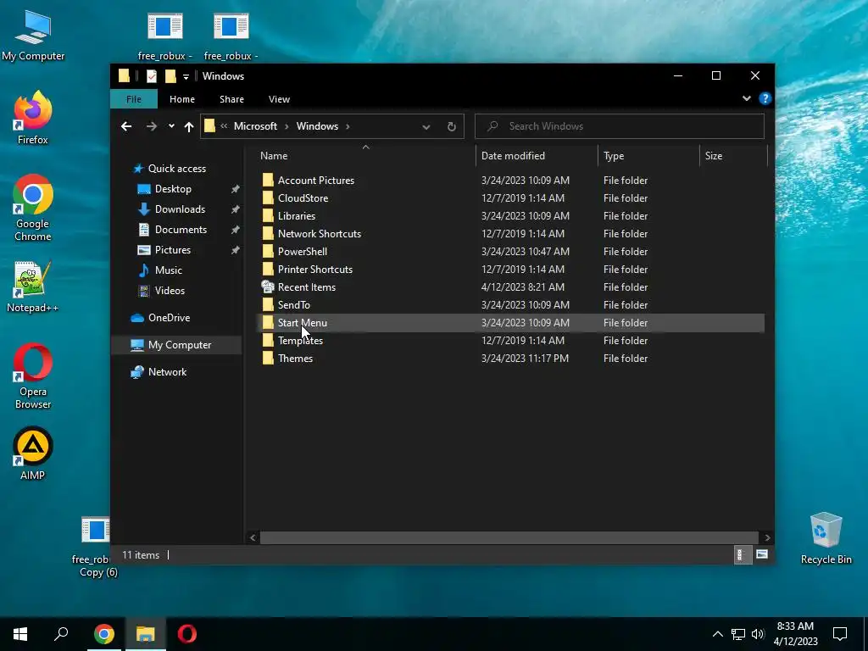This screenshot has width=868, height=651.
Task: Open Explorer help question mark
Action: coord(765,98)
